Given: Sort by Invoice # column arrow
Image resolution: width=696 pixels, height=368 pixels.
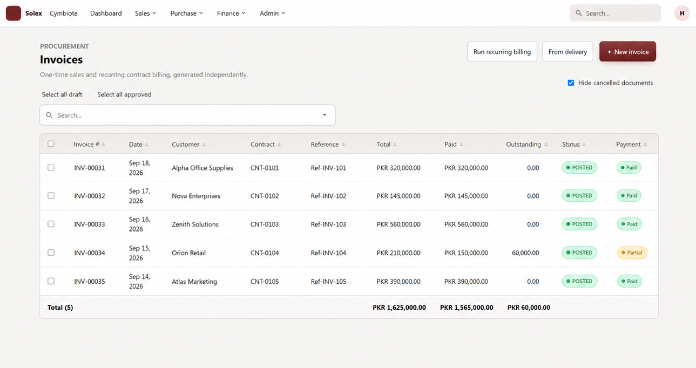Looking at the screenshot, I should point(104,145).
